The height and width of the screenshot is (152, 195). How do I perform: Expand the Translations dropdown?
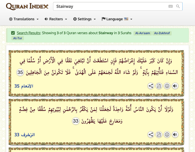tap(24, 19)
